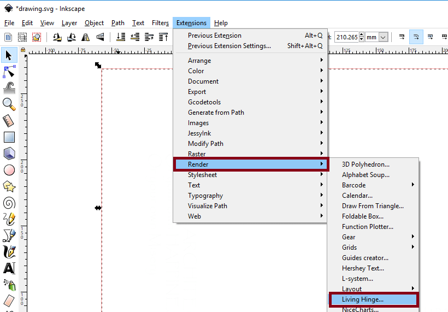Select the Spray tool

tap(9, 285)
